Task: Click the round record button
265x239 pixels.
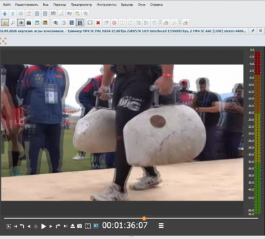Action: 36,226
